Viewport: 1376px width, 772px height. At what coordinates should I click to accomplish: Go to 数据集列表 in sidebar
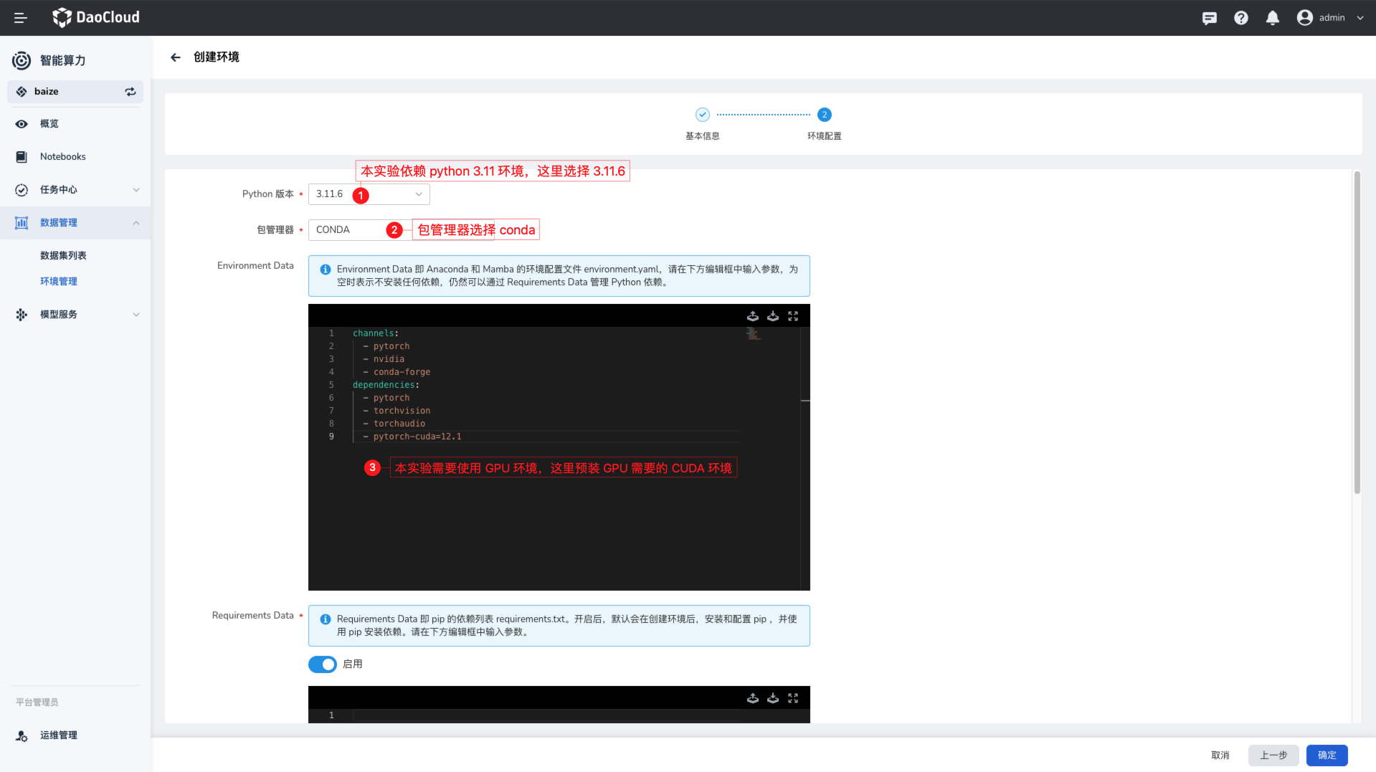pos(63,256)
